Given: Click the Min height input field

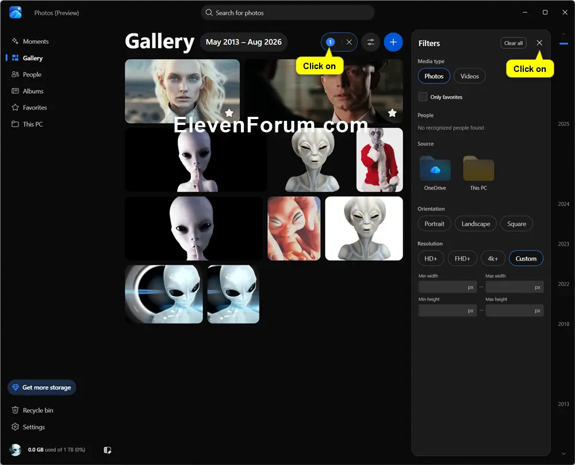Looking at the screenshot, I should [x=447, y=311].
